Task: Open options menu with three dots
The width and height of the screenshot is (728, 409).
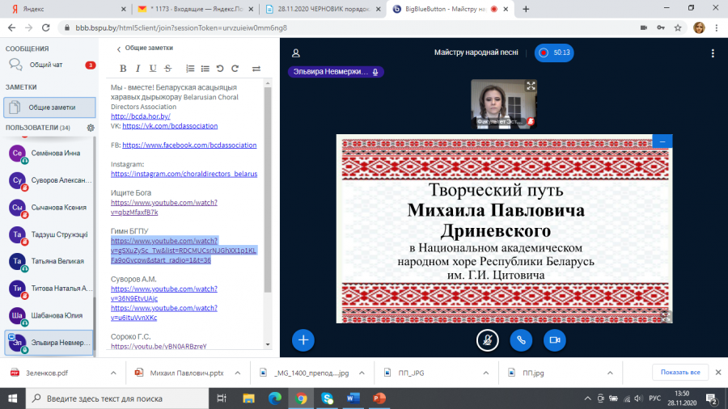Action: click(x=713, y=53)
